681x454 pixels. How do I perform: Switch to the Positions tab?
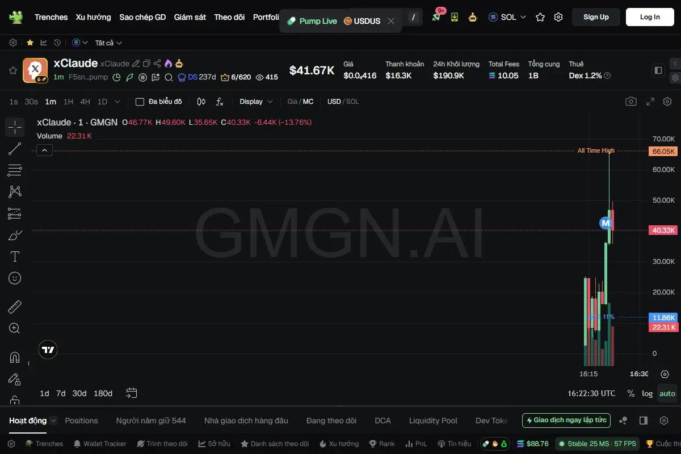coord(81,421)
